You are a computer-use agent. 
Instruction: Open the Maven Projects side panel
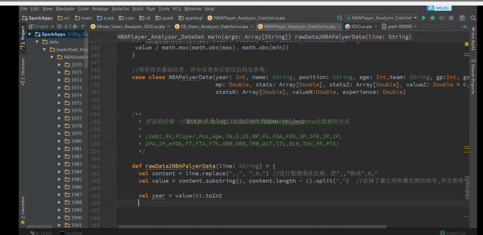(x=473, y=76)
